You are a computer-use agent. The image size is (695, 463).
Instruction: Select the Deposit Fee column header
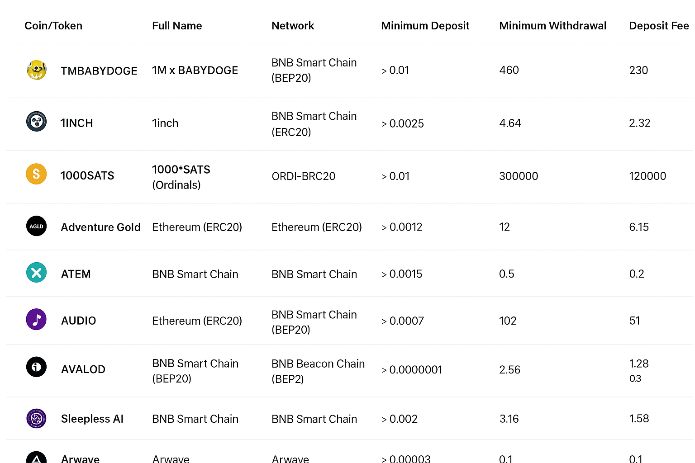tap(659, 26)
